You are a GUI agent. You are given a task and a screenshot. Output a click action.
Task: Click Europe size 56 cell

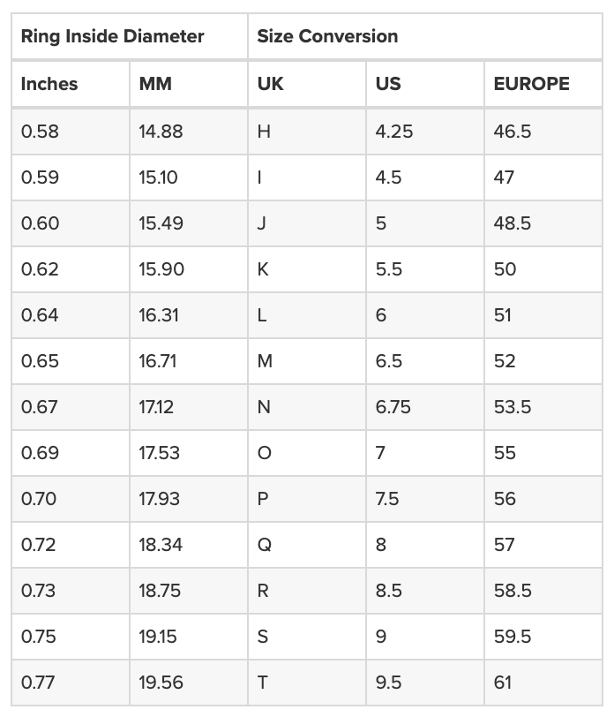tap(543, 499)
